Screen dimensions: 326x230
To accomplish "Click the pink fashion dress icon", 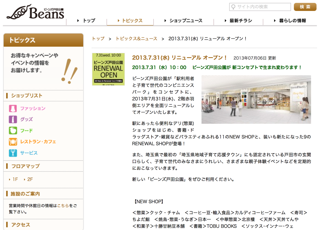I will coord(13,108).
